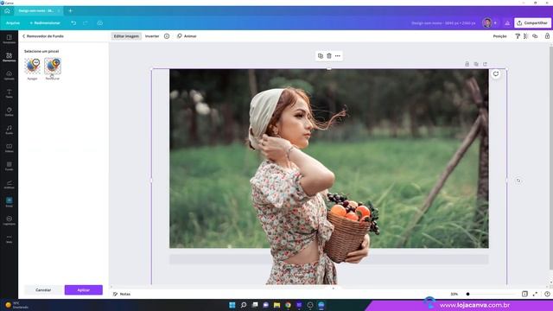Open the insights chart icon
This screenshot has width=553, height=311.
(x=507, y=23)
